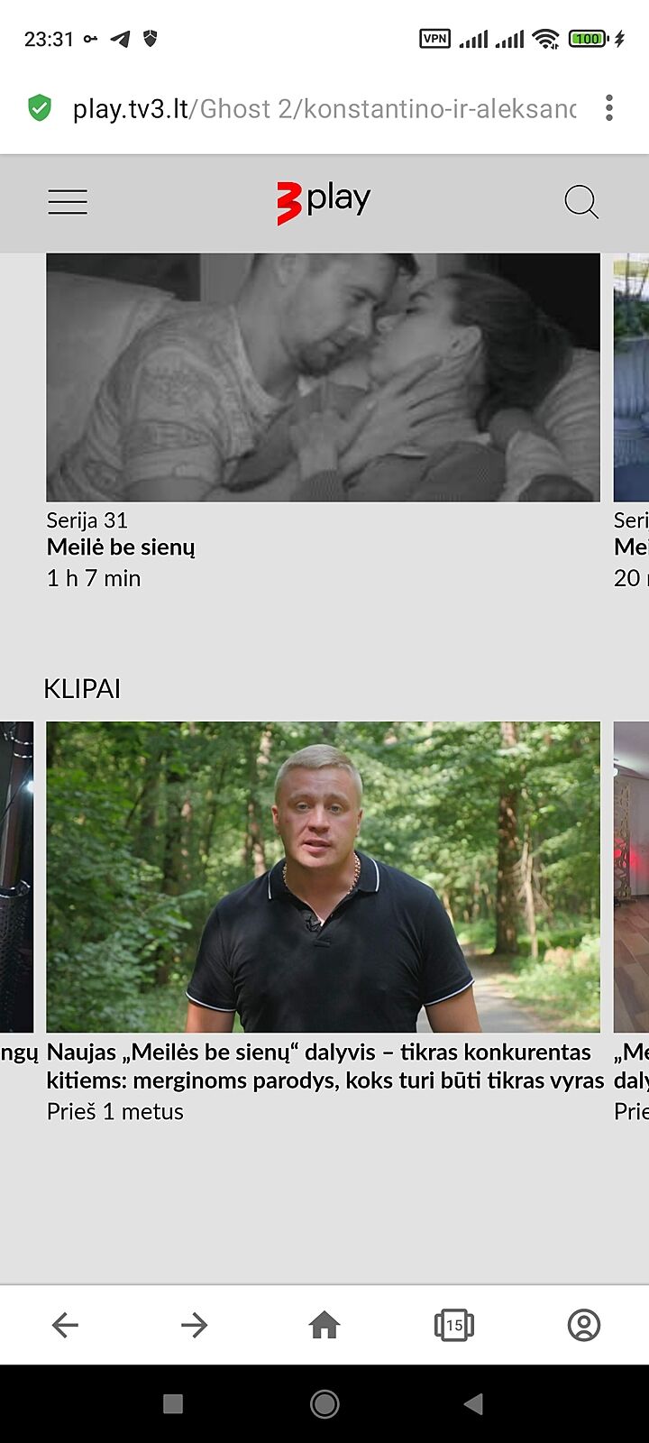This screenshot has width=649, height=1443.
Task: Go forward with browser forward arrow
Action: [194, 1325]
